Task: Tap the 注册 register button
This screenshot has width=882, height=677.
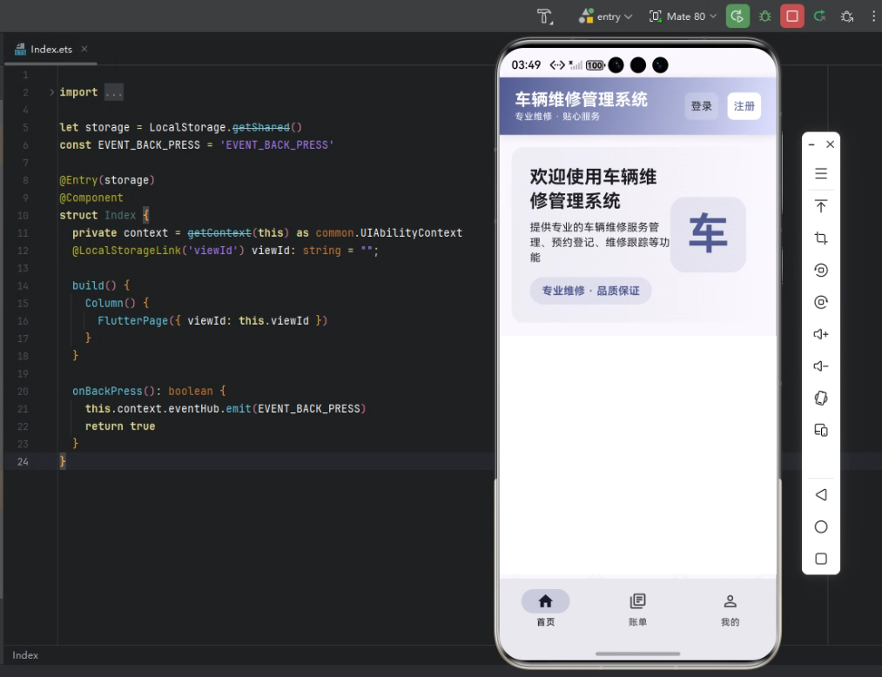Action: (x=744, y=106)
